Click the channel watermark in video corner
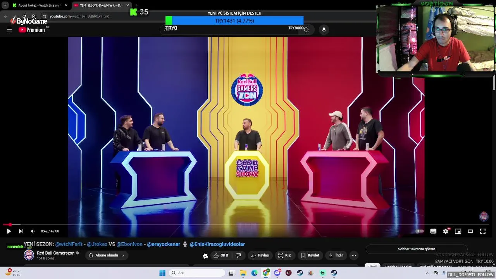Image resolution: width=496 pixels, height=279 pixels. pyautogui.click(x=484, y=216)
